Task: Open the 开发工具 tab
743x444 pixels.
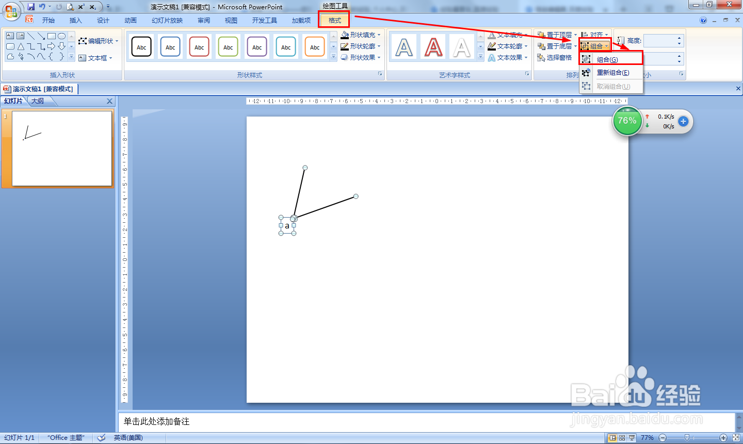Action: point(265,21)
